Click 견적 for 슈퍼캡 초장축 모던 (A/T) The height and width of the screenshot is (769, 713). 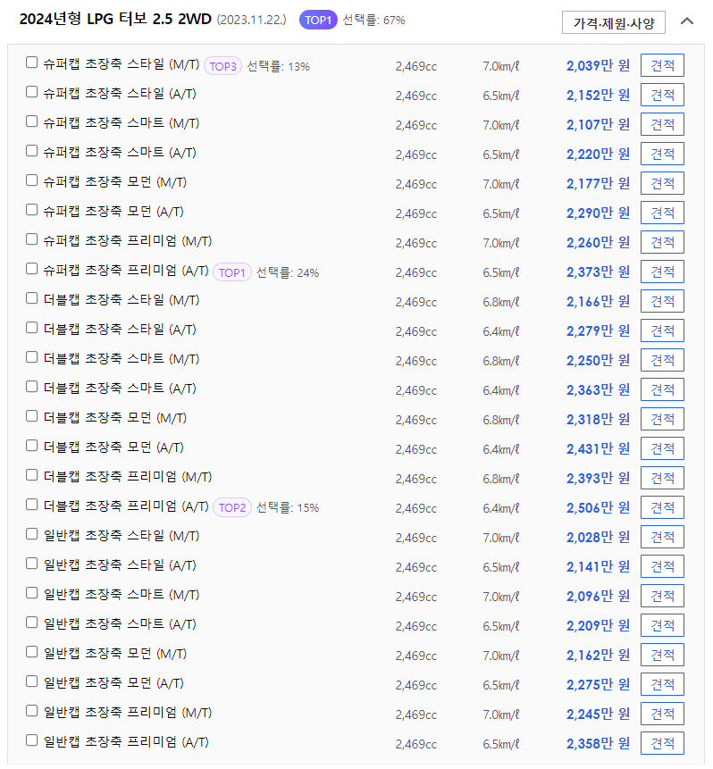click(662, 213)
